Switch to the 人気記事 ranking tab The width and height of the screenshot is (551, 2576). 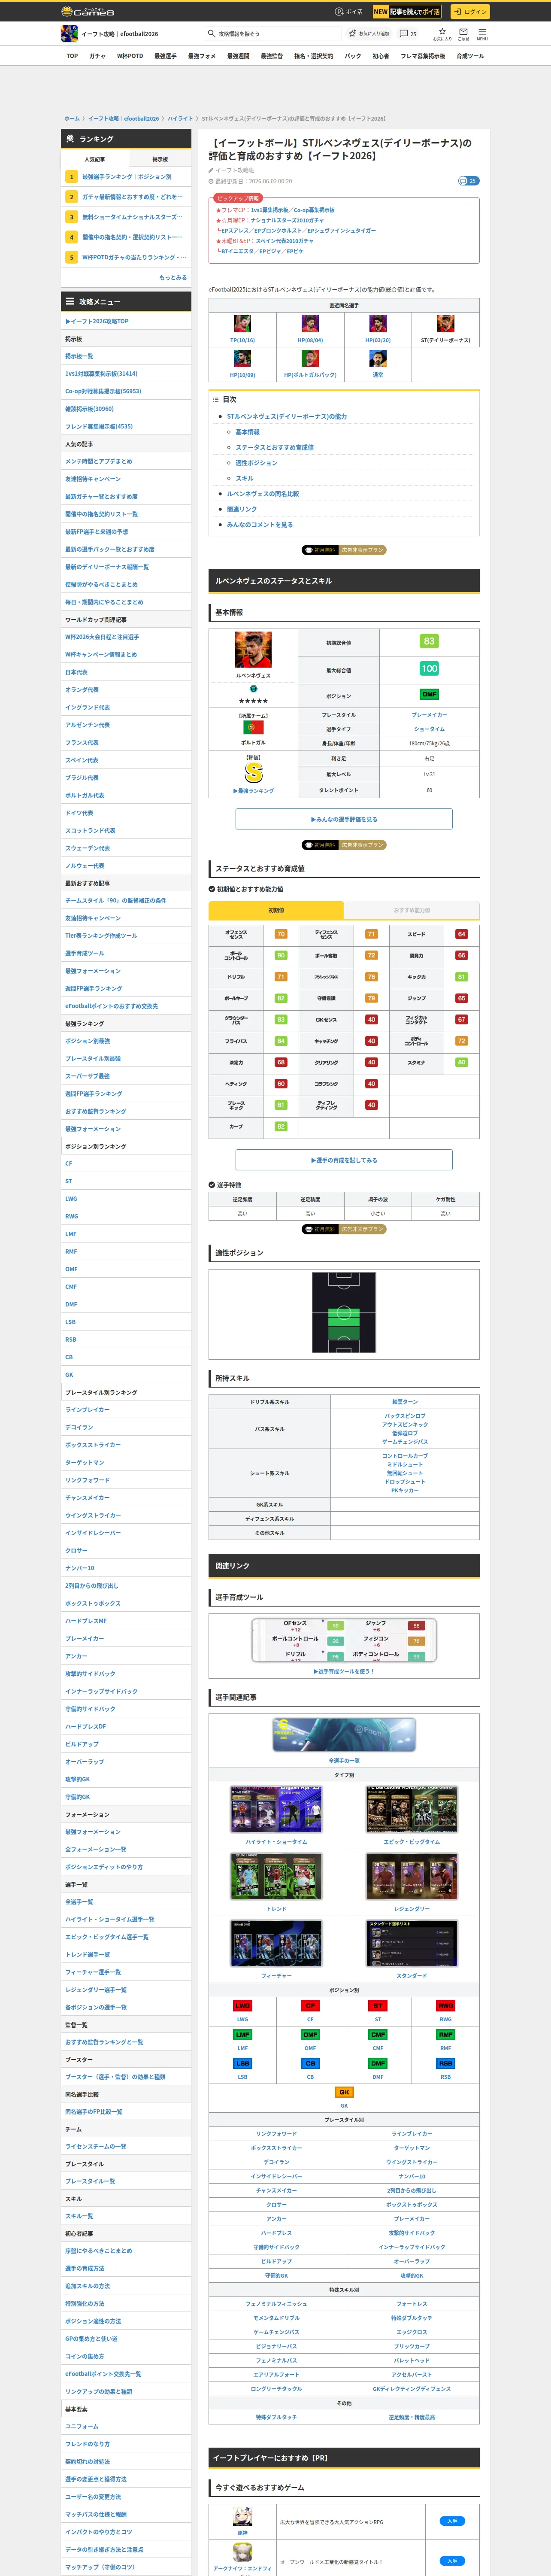[94, 159]
